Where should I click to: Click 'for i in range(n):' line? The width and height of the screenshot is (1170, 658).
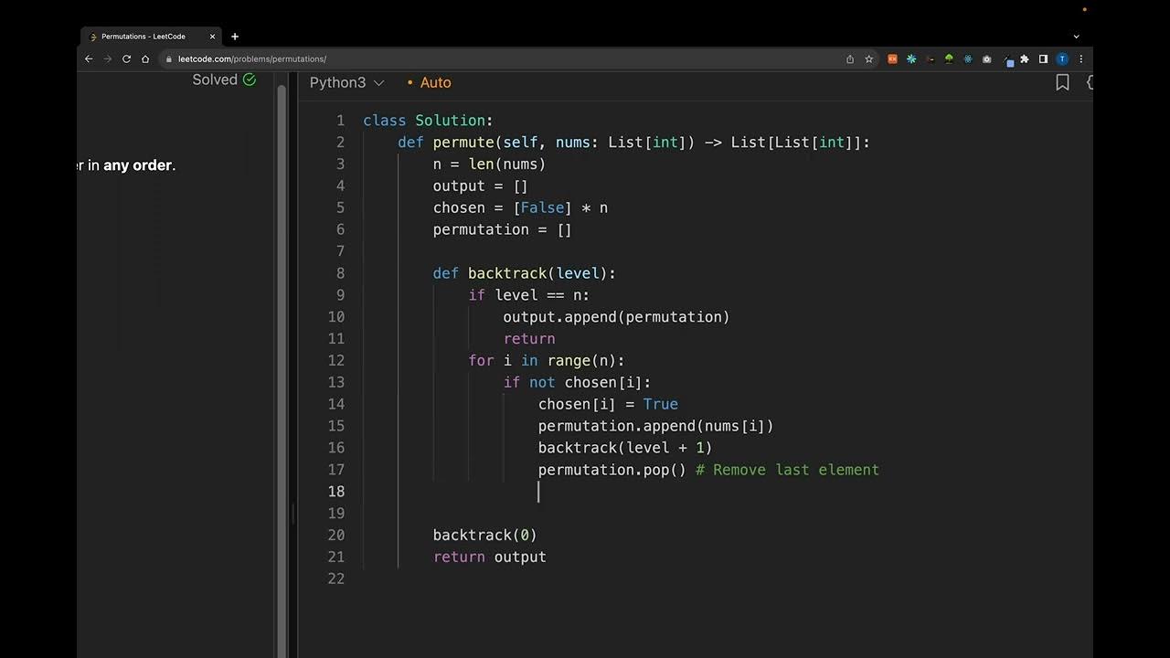pos(547,361)
